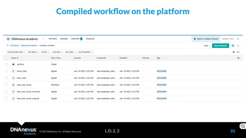Click the bookmark icon above the table

click(x=233, y=52)
